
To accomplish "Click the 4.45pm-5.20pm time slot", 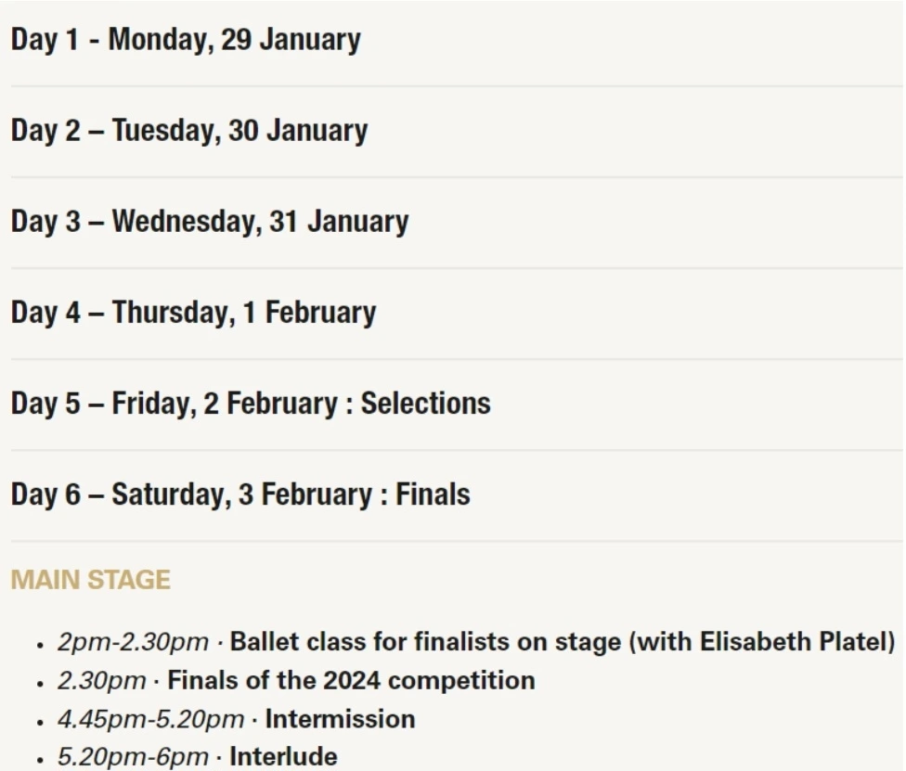I will pos(150,719).
